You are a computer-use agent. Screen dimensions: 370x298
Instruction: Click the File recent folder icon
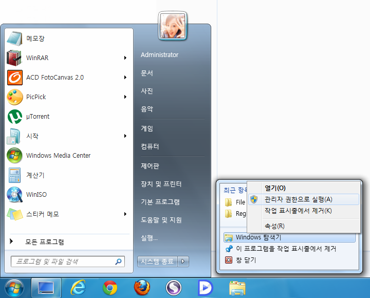click(228, 202)
